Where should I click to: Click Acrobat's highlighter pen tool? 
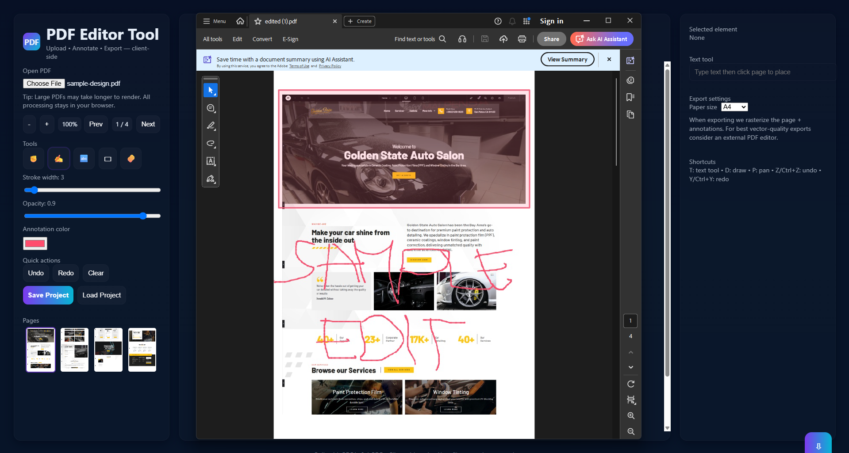(211, 126)
